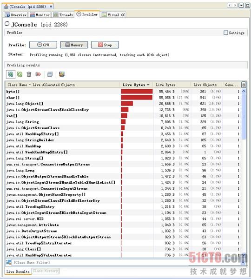Click the red live bytes bar for byte[]
This screenshot has width=251, height=279.
pyautogui.click(x=137, y=92)
